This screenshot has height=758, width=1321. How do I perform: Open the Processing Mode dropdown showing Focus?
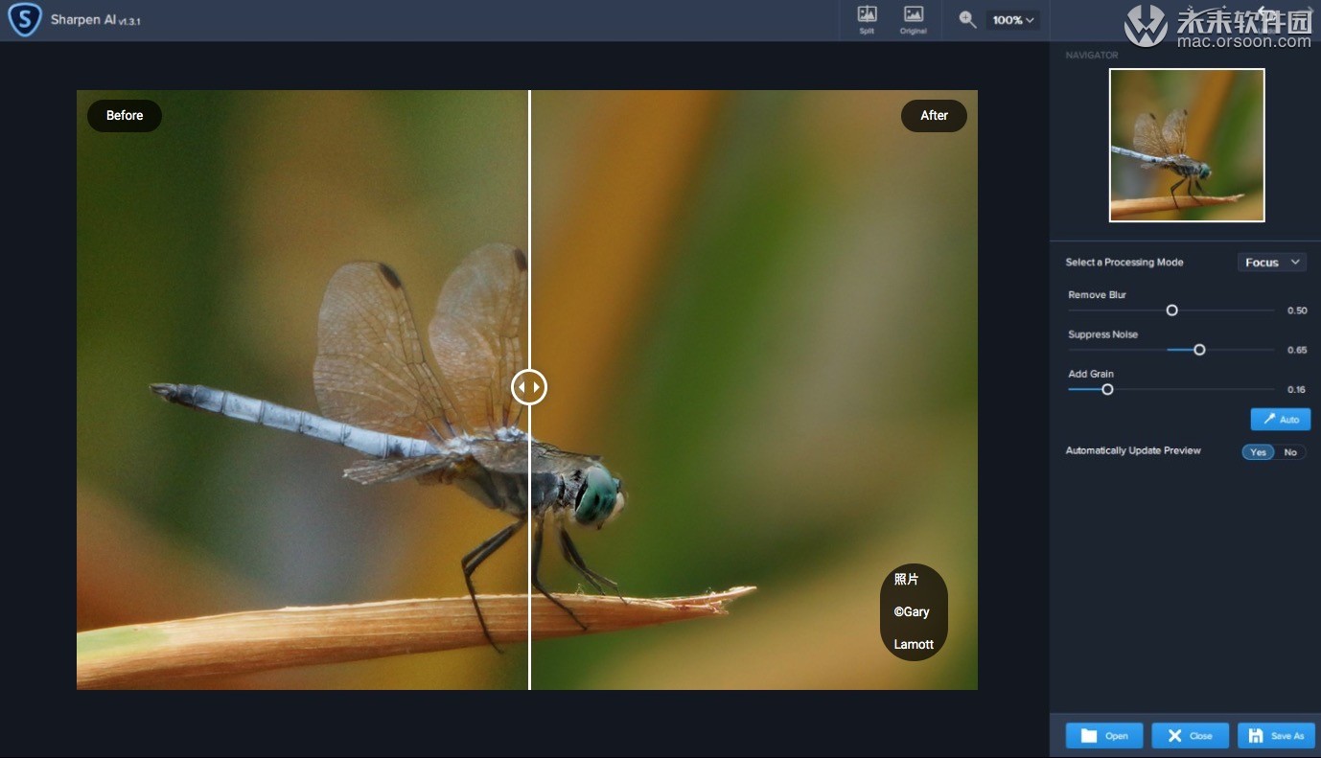click(1271, 262)
